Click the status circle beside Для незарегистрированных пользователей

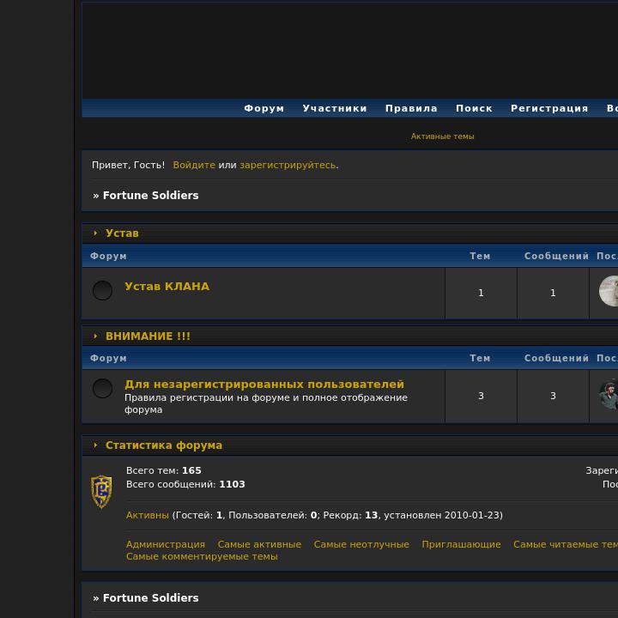pyautogui.click(x=102, y=388)
